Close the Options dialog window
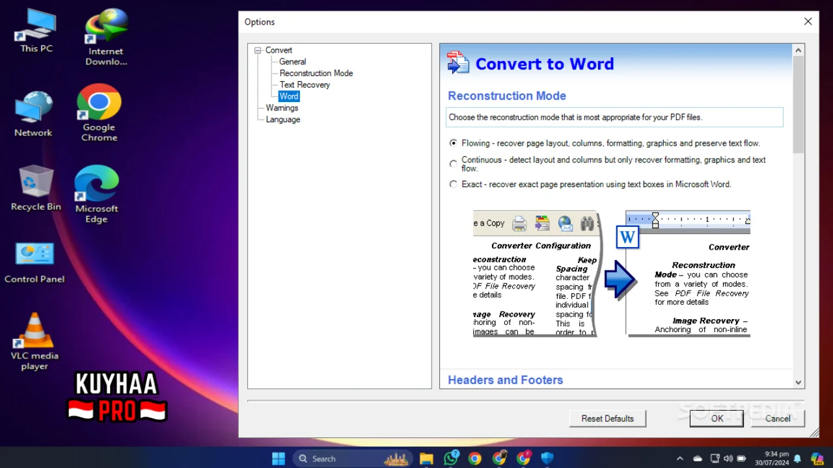Screen dimensions: 833x468 tap(808, 21)
